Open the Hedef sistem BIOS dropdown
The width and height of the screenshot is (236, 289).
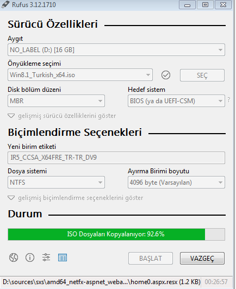coord(176,101)
